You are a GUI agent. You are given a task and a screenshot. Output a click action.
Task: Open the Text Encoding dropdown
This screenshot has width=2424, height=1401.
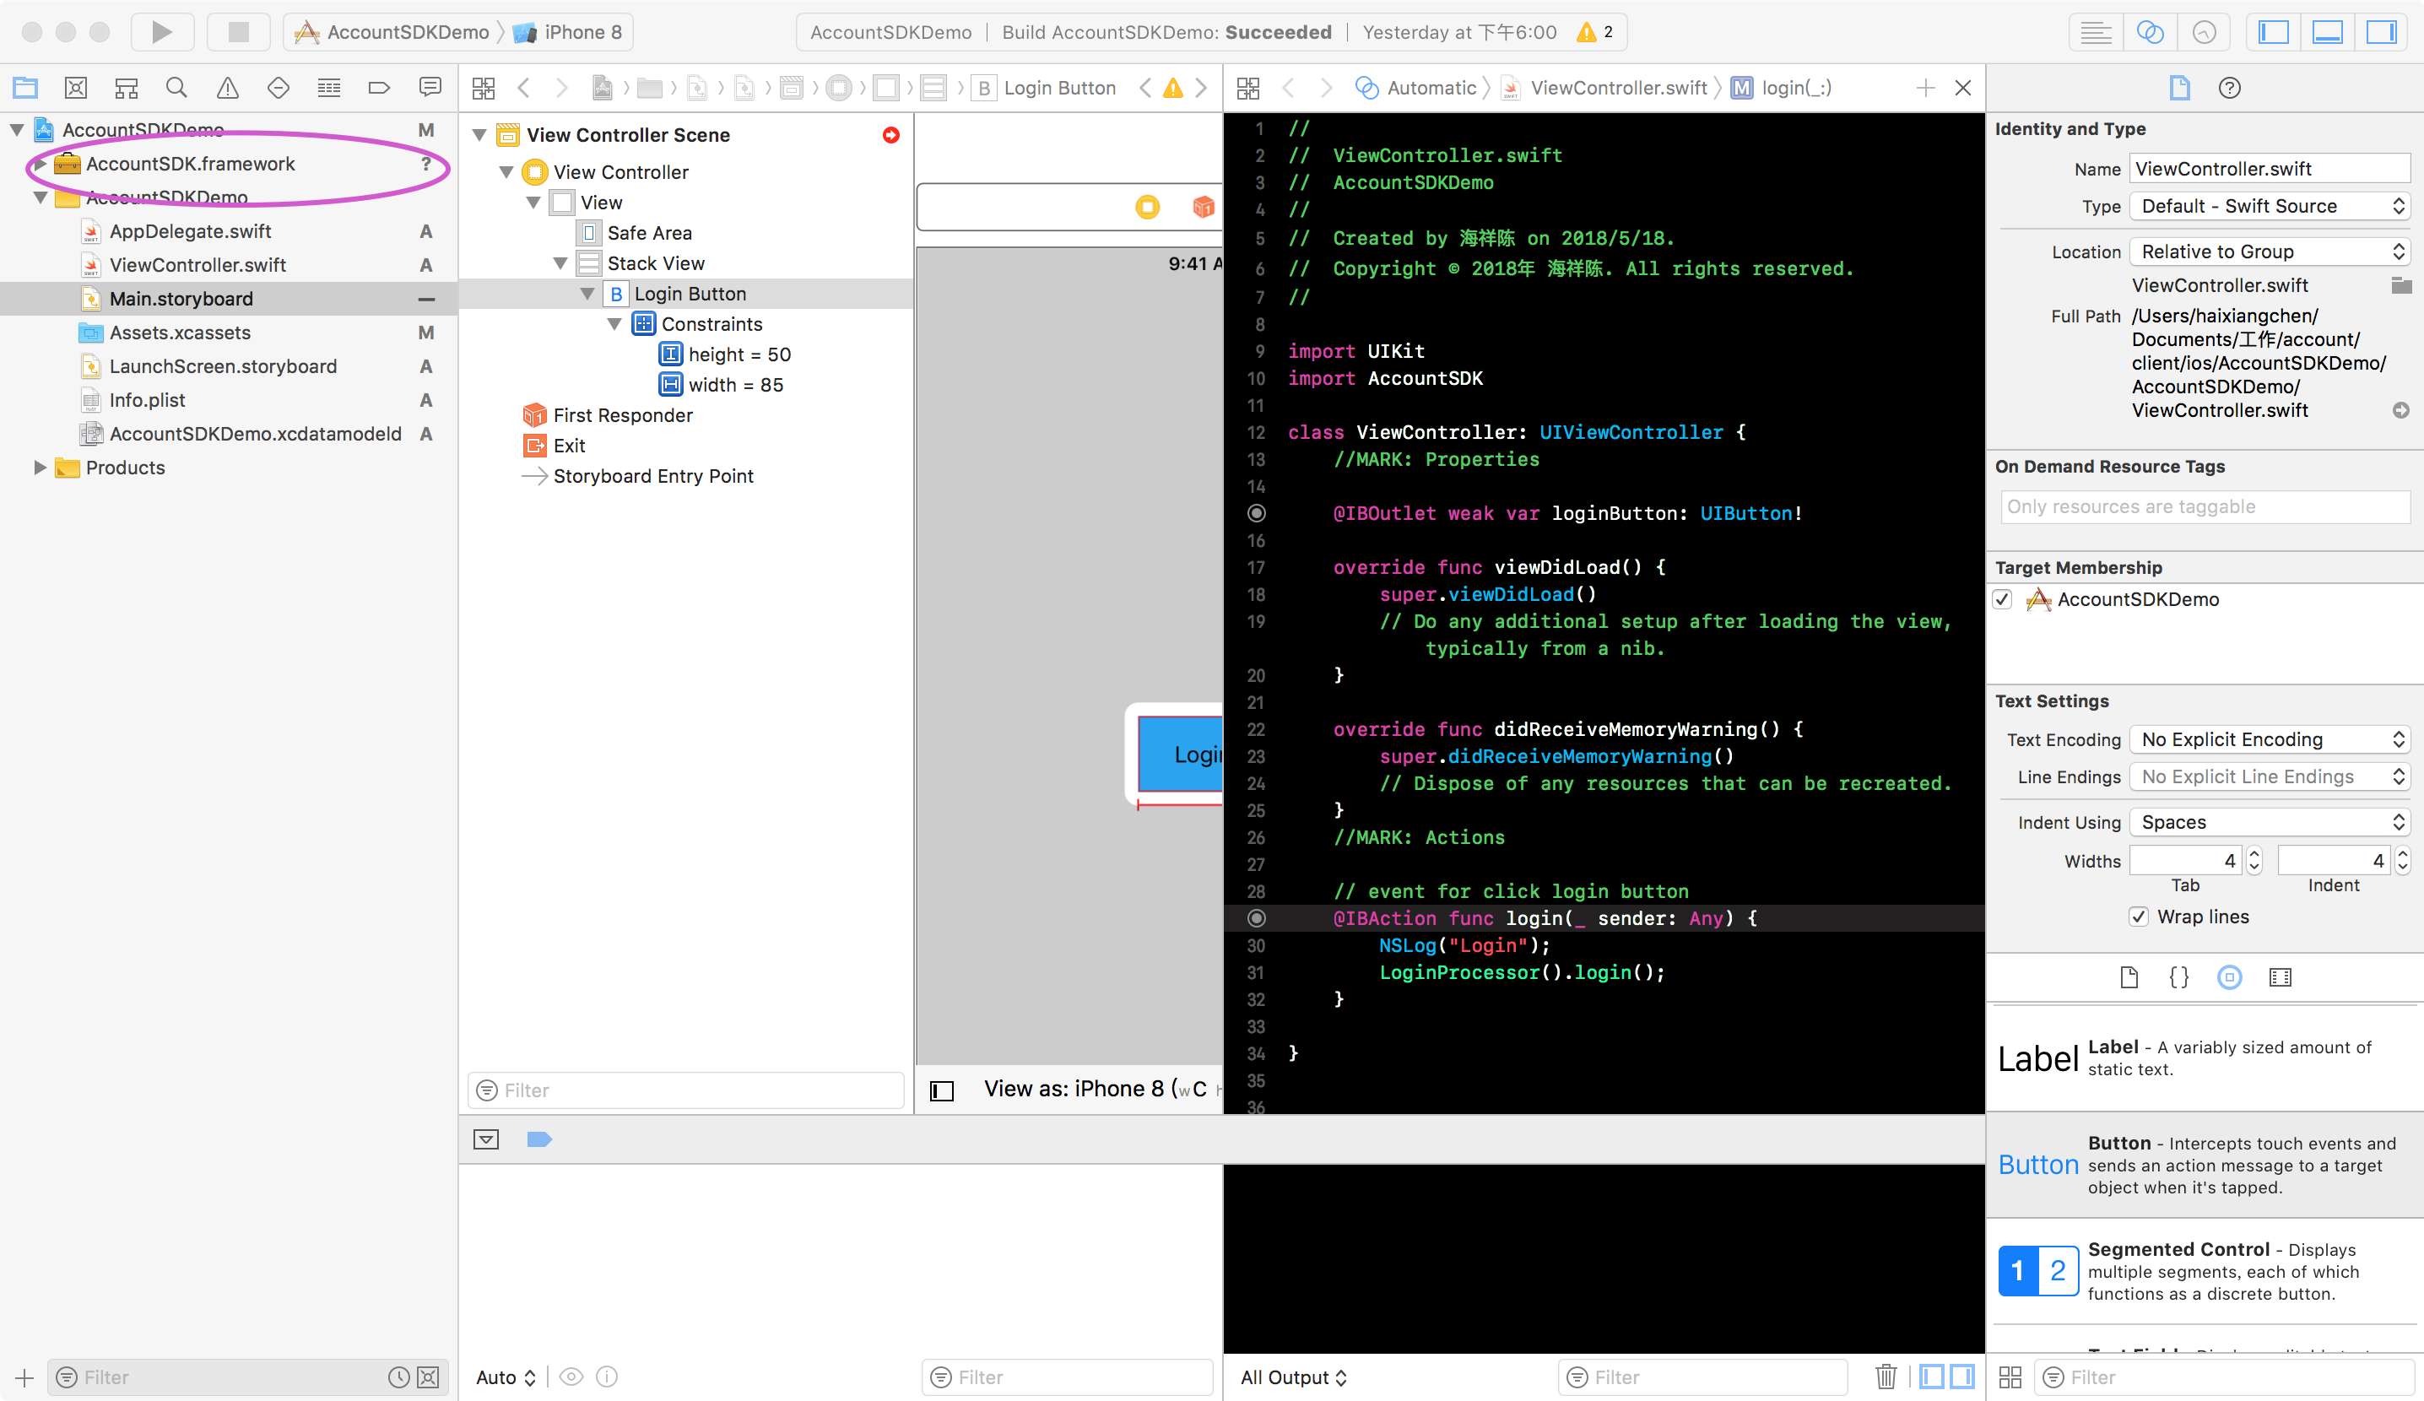tap(2270, 738)
